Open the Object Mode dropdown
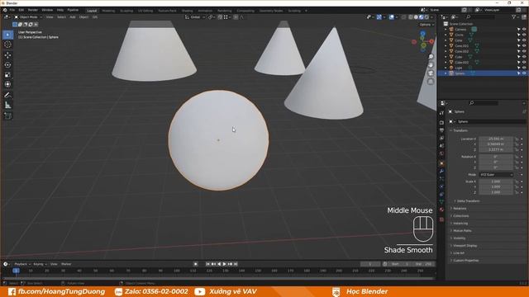 (28, 16)
